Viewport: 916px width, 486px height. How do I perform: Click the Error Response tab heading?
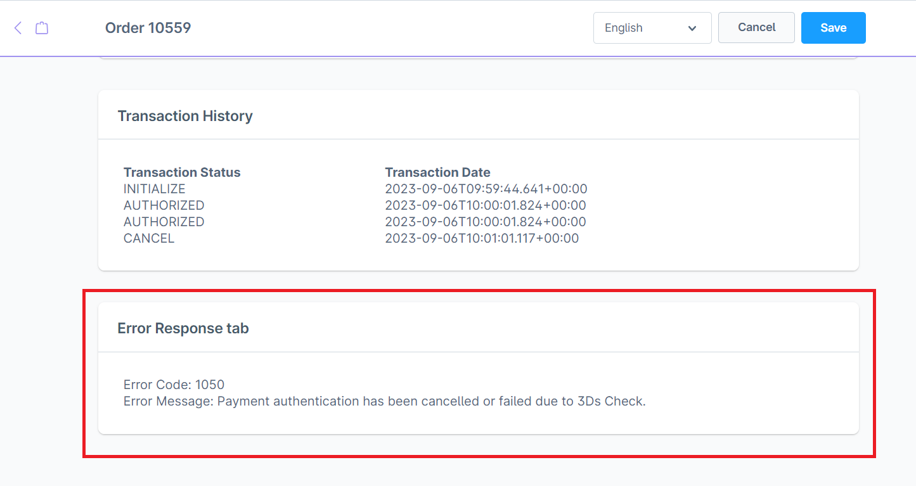point(183,328)
